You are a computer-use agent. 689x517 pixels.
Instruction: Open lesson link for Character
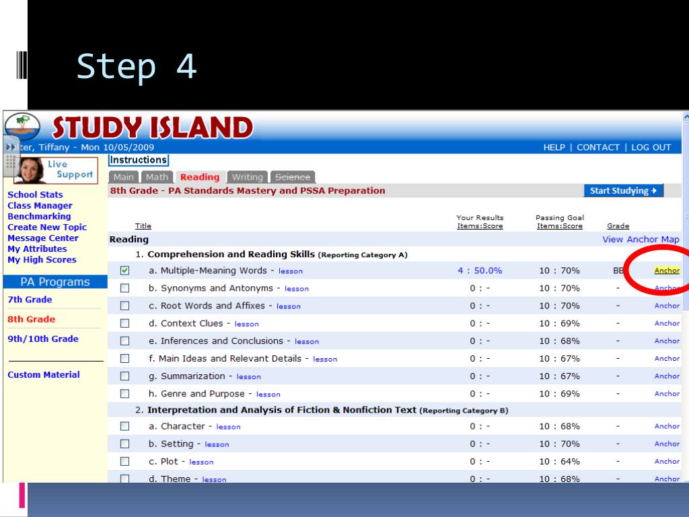pyautogui.click(x=229, y=427)
